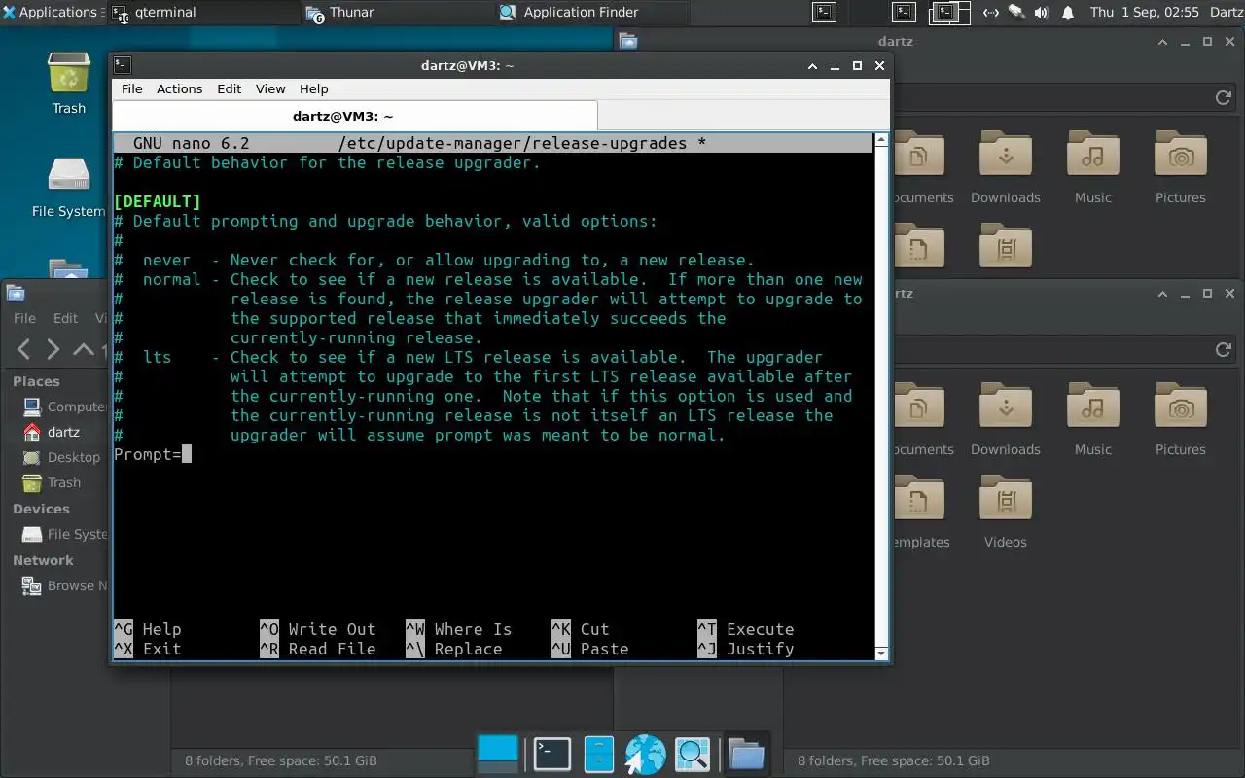Open Downloads folder in lower Thunar window
1245x778 pixels.
tap(1006, 418)
